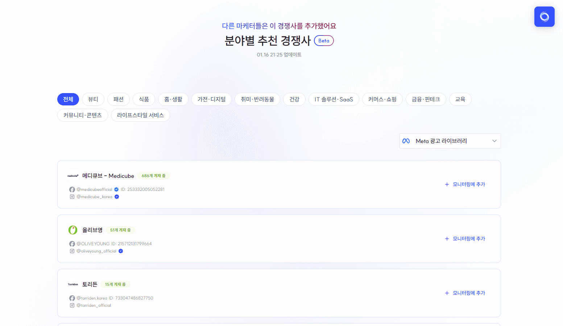Viewport: 563px width, 326px height.
Task: Open the @OLIVEYOUNG Facebook handle
Action: tap(93, 244)
